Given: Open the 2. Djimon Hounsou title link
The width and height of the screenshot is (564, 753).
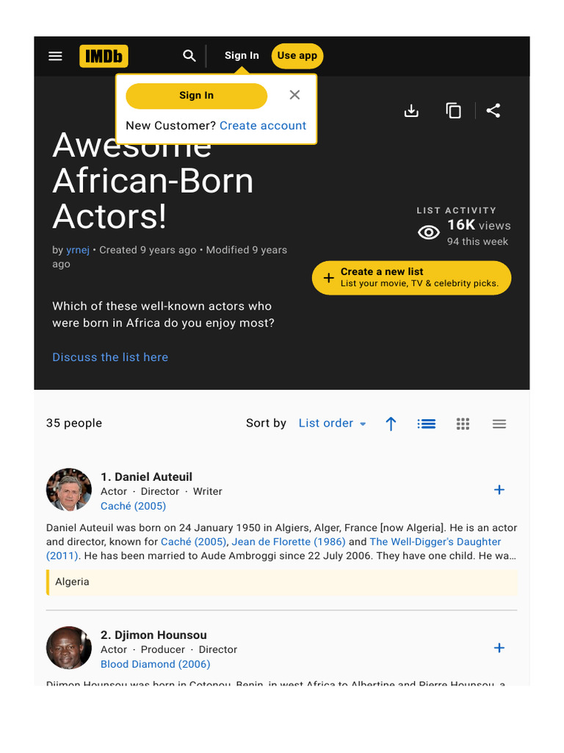Looking at the screenshot, I should [153, 635].
